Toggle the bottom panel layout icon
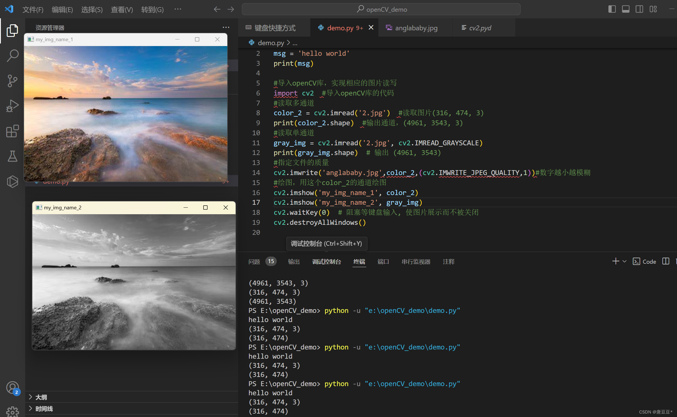Screen dimensions: 677x417 pyautogui.click(x=626, y=9)
